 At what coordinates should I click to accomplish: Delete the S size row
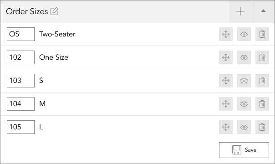pyautogui.click(x=262, y=81)
